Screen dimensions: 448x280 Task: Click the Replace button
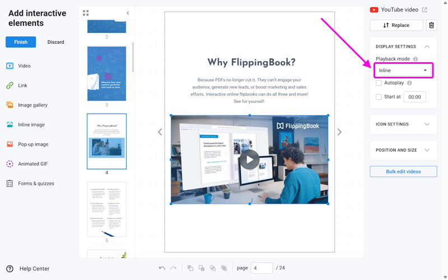[396, 25]
